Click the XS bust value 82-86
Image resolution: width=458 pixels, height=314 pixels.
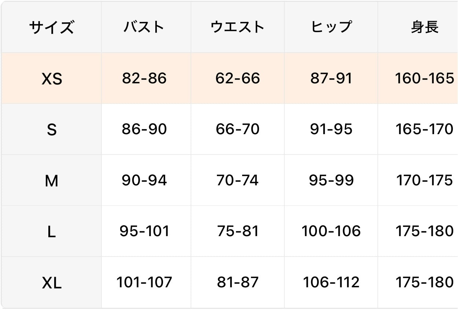click(x=144, y=78)
